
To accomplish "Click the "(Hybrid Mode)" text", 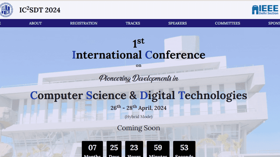I will 139,117.
